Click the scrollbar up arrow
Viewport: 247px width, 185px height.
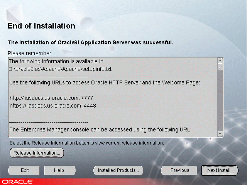click(220, 61)
